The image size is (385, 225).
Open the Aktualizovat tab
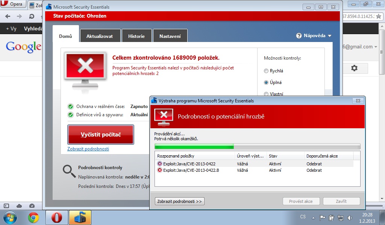click(x=100, y=36)
